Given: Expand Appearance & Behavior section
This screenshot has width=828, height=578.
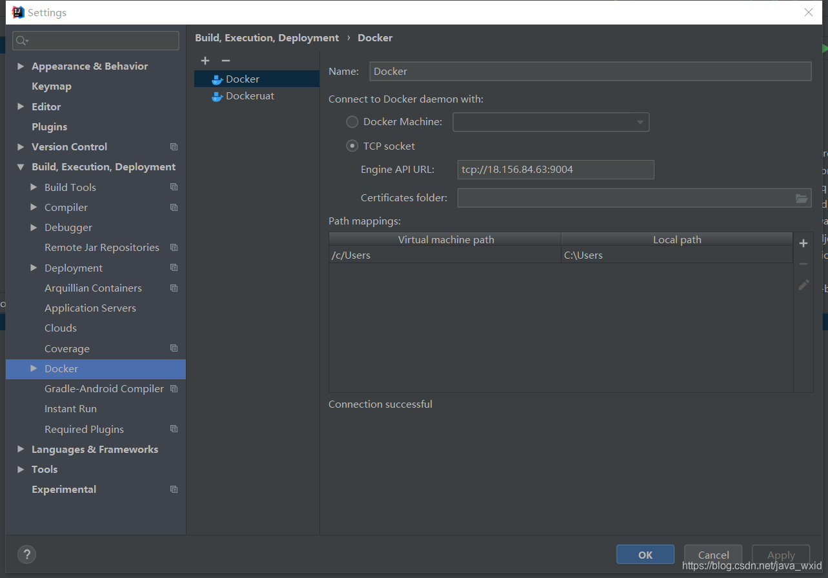Looking at the screenshot, I should click(21, 66).
